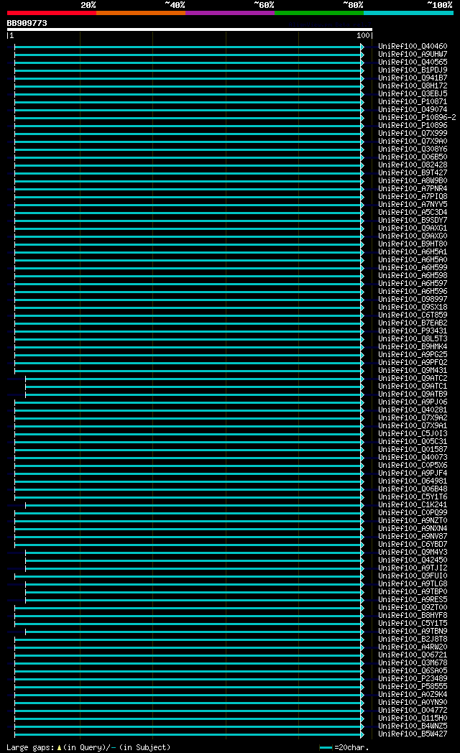This screenshot has height=753, width=460.
Task: Open entry UniRef100_P23489
Action: [413, 678]
